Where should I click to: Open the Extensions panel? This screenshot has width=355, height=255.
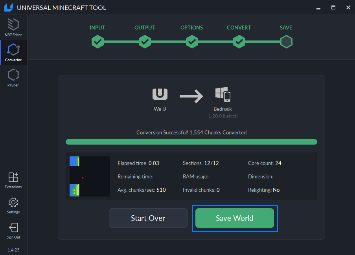pos(13,180)
